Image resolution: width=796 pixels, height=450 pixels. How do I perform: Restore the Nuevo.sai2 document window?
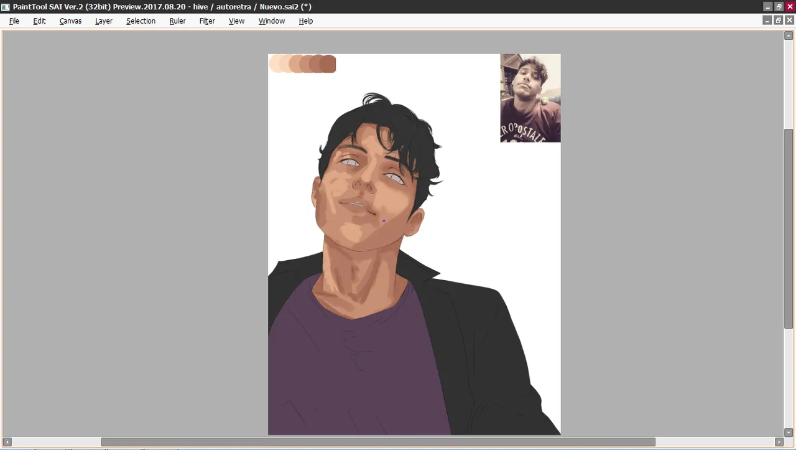[x=779, y=21]
